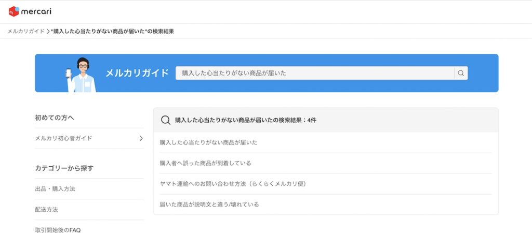
Task: Click breadcrumb separator arrow after メルカリガイド
Action: pyautogui.click(x=48, y=32)
